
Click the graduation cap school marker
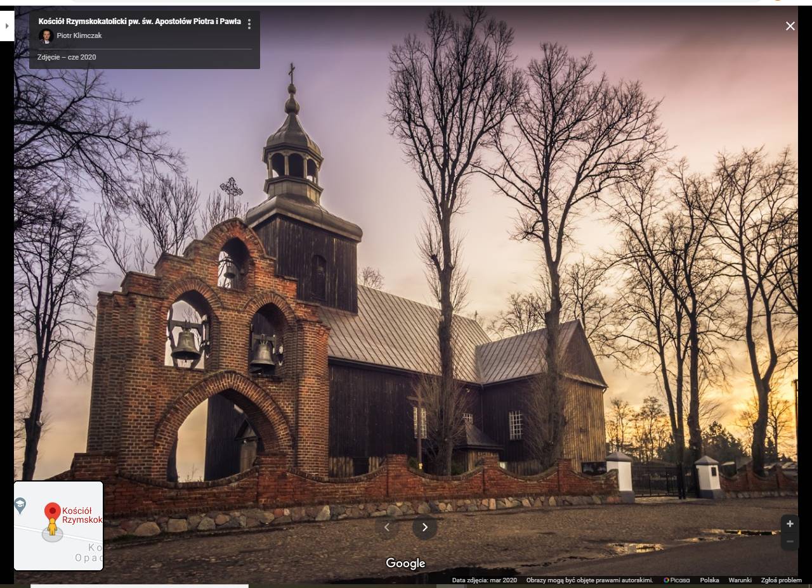pos(20,505)
